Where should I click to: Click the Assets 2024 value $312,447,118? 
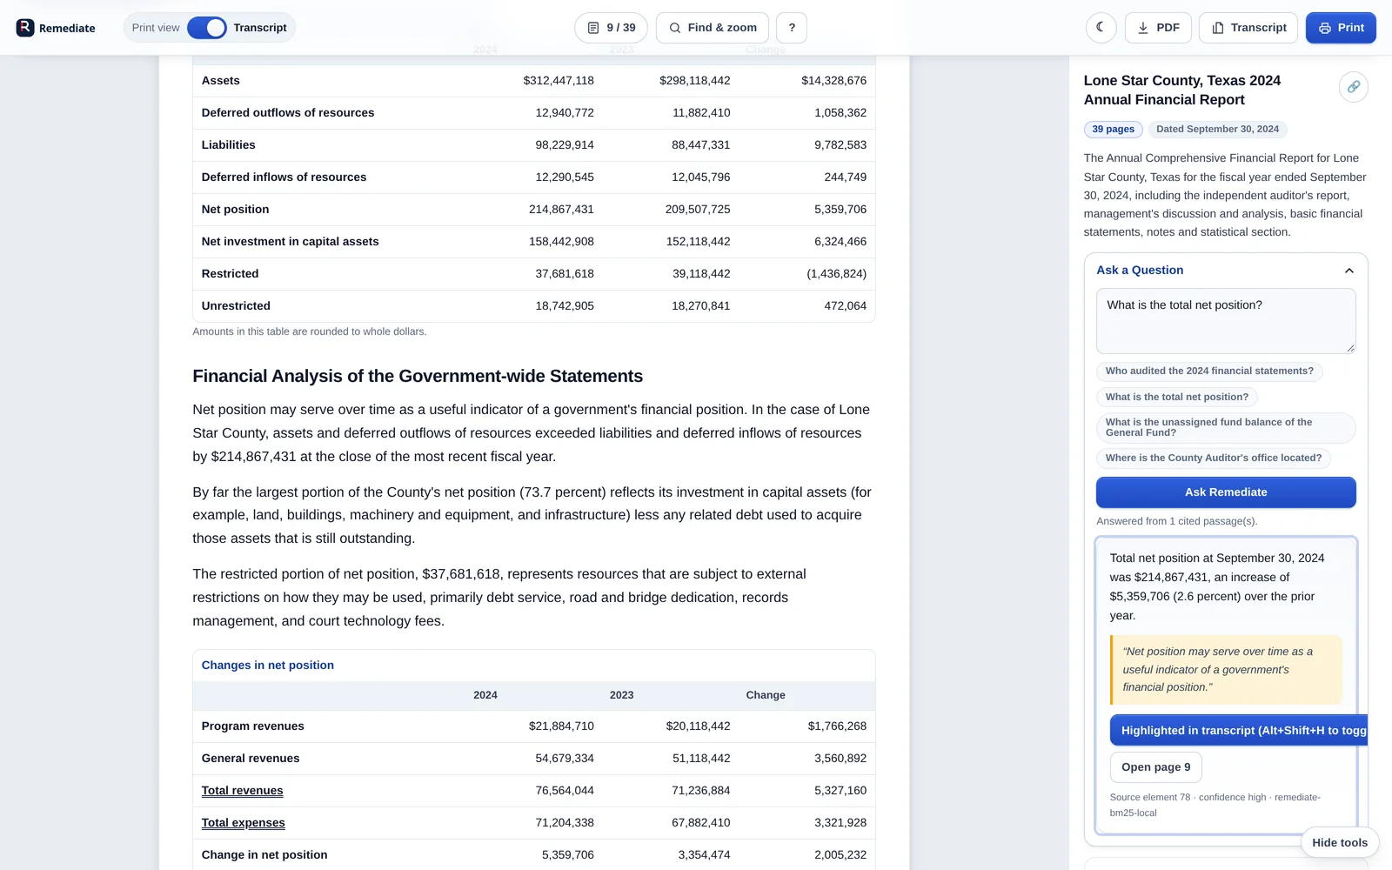point(559,81)
